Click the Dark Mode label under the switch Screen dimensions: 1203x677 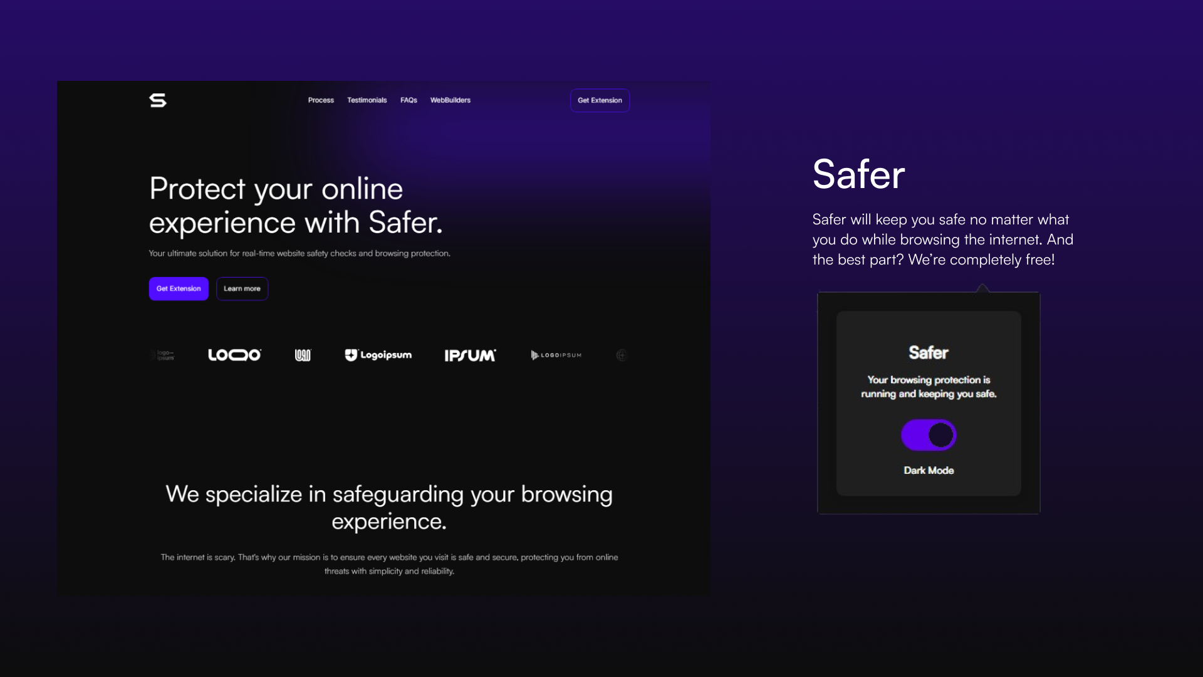[928, 470]
